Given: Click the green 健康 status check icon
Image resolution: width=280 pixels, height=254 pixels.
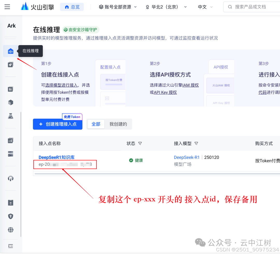Looking at the screenshot, I should point(131,160).
